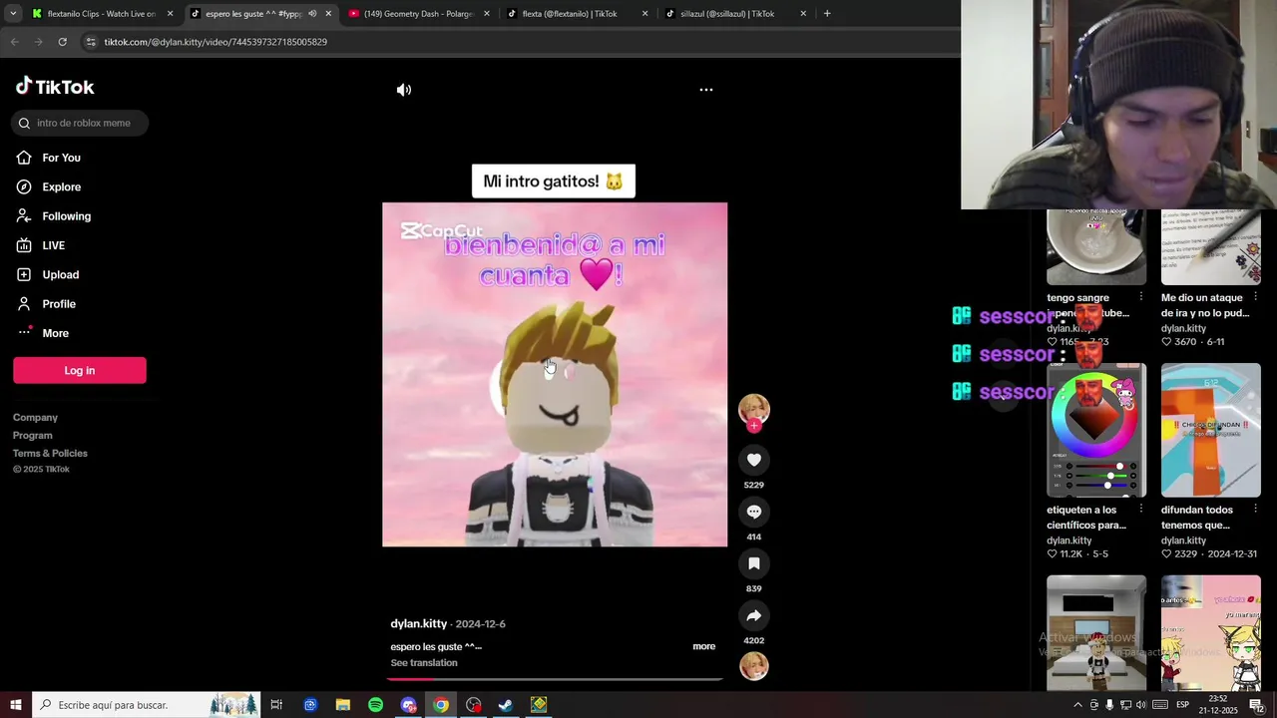View site information icon
1277x718 pixels.
(91, 42)
